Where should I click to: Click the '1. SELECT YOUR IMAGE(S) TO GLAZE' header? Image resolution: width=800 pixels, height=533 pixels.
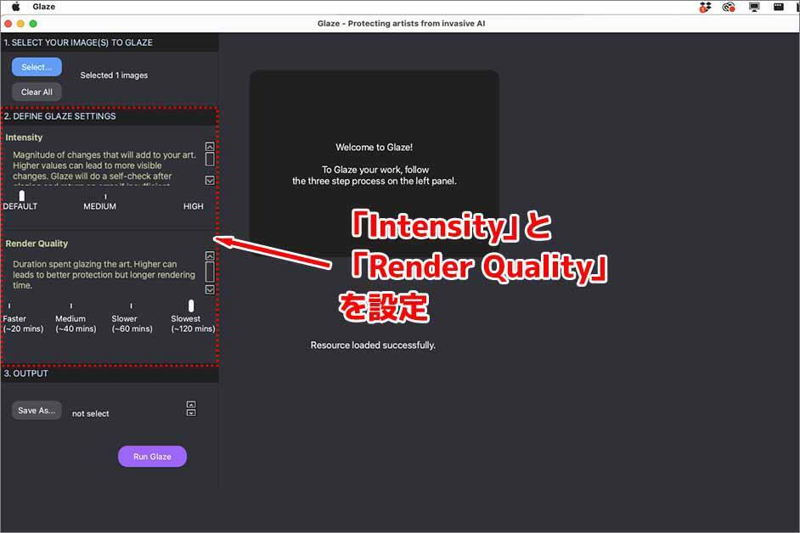[x=78, y=42]
